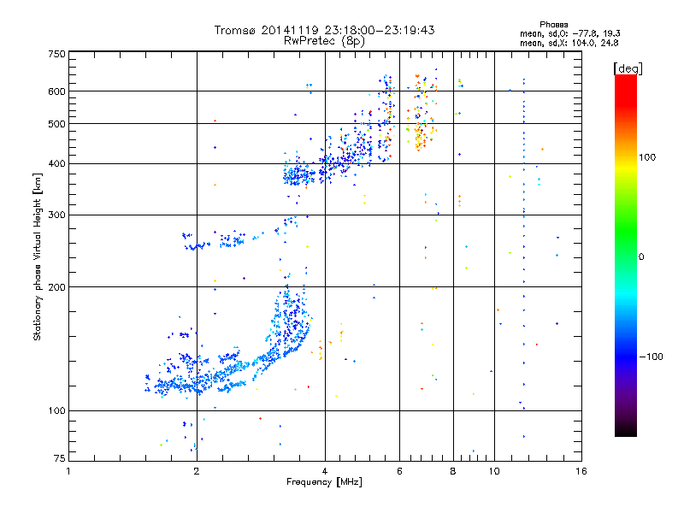Click the x-axis tick label '10'
The image size is (684, 513).
(x=494, y=471)
